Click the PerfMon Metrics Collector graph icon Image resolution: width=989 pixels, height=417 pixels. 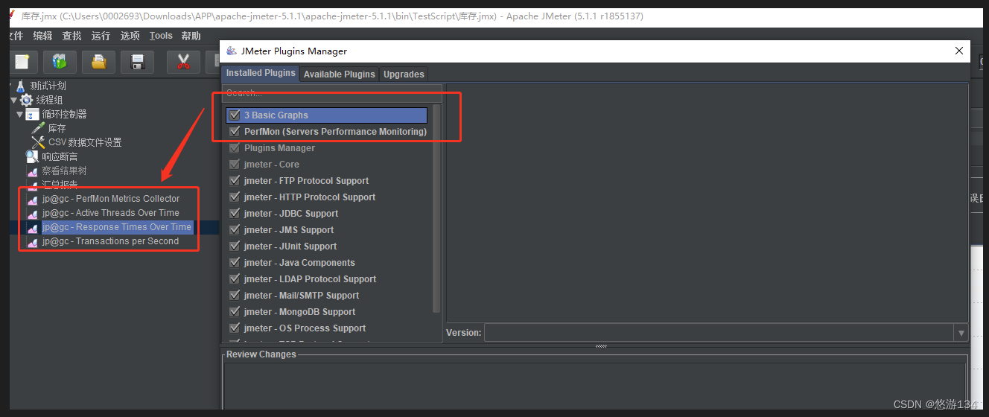click(32, 200)
